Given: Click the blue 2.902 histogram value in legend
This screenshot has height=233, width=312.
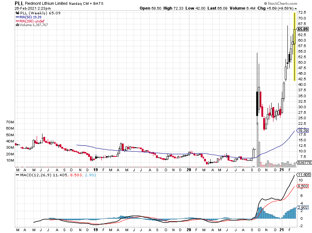Looking at the screenshot, I should pyautogui.click(x=91, y=175).
